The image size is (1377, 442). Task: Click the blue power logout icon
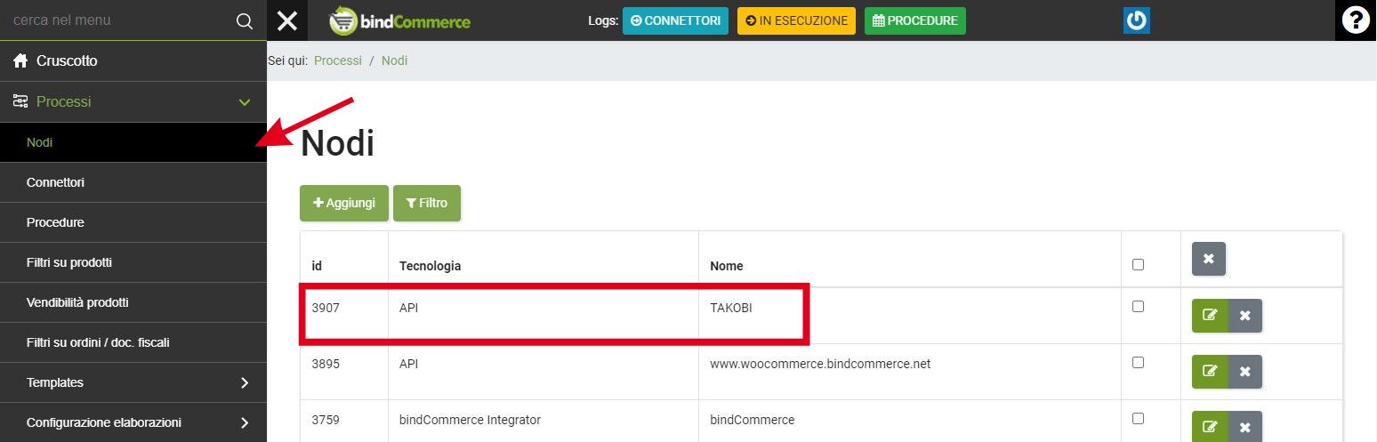click(1136, 20)
